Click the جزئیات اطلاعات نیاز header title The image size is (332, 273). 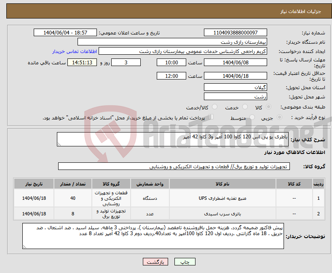(301, 11)
